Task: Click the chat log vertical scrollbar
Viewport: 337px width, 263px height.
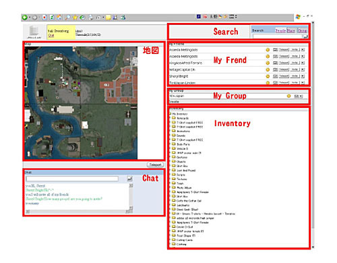Action: [131, 196]
